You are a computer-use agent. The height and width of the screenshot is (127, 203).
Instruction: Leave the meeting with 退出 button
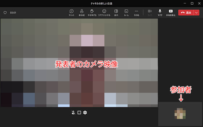point(186,12)
